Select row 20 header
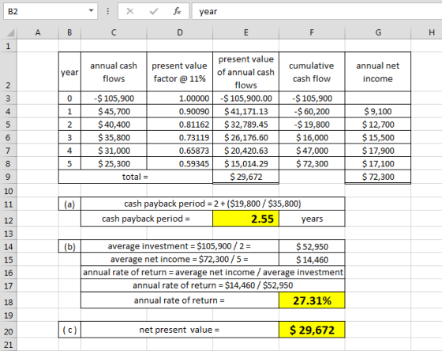The width and height of the screenshot is (442, 351). (x=8, y=330)
